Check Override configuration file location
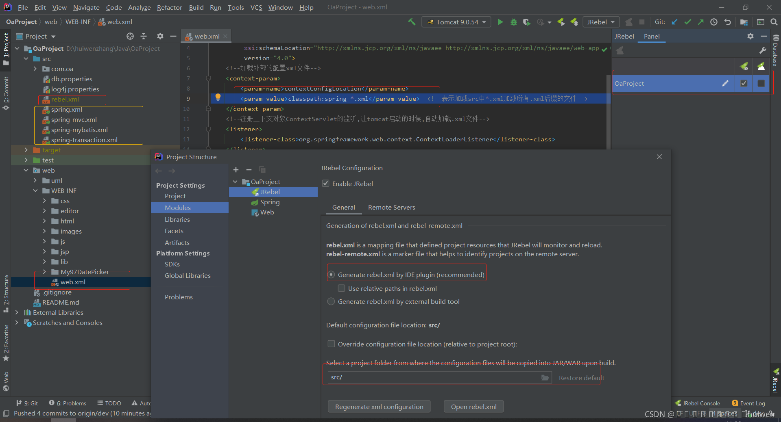The height and width of the screenshot is (422, 781). pos(332,344)
